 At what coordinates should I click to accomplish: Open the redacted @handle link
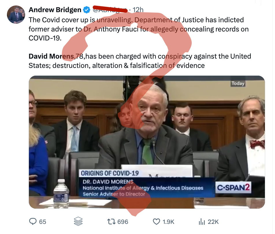110,10
